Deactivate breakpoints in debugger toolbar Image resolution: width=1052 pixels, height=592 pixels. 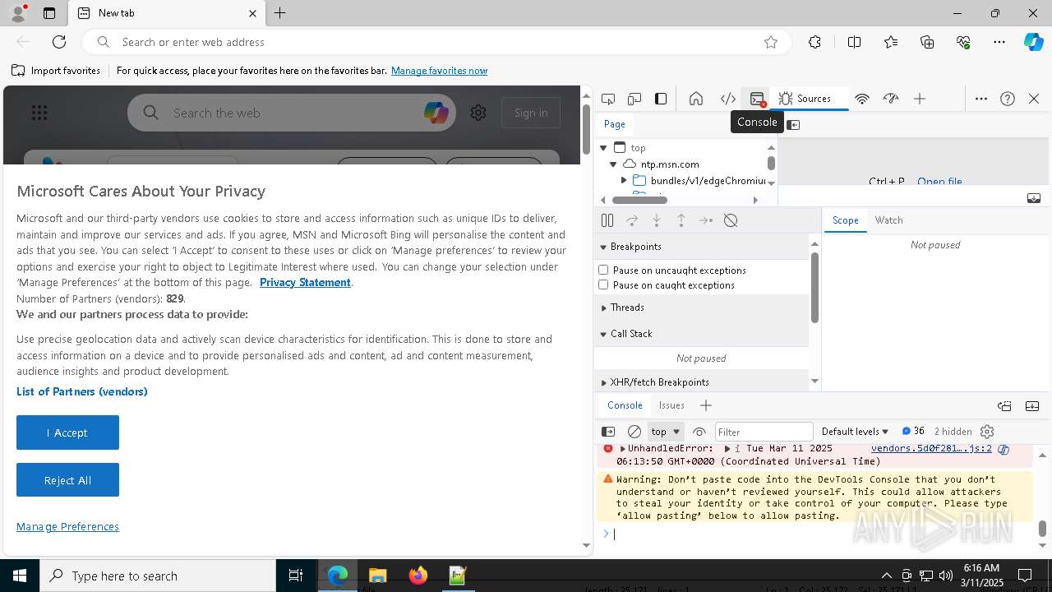(731, 220)
